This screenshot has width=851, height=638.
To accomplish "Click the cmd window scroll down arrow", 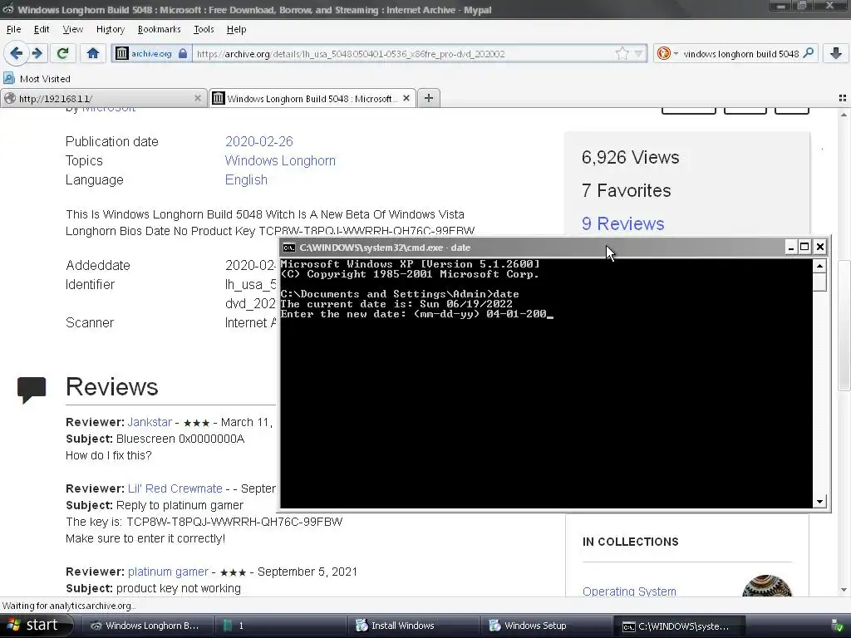I will click(819, 501).
